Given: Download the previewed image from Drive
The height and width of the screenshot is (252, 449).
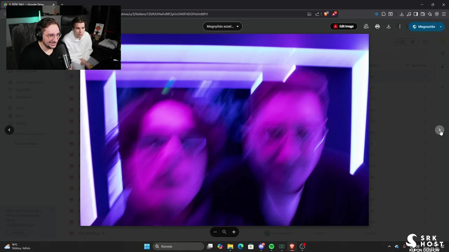Looking at the screenshot, I should [x=389, y=26].
